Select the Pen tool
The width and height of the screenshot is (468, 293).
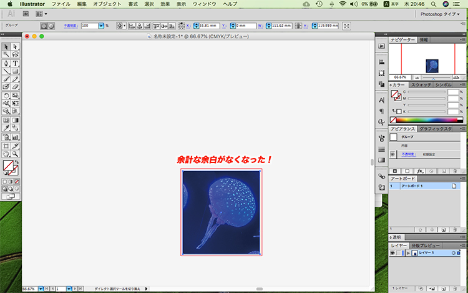point(6,63)
